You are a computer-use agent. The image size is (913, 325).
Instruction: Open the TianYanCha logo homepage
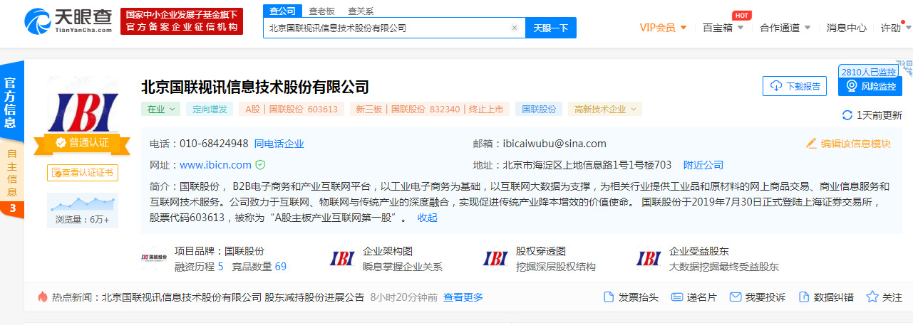pyautogui.click(x=68, y=21)
